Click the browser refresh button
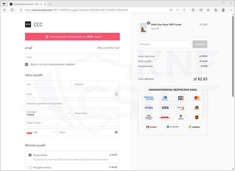 point(12,10)
